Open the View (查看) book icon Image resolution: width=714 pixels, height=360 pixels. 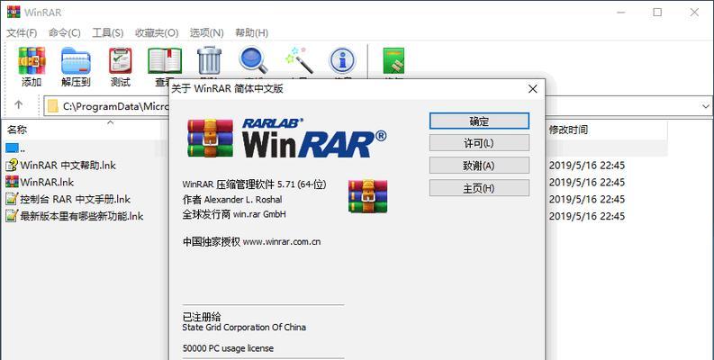click(165, 60)
